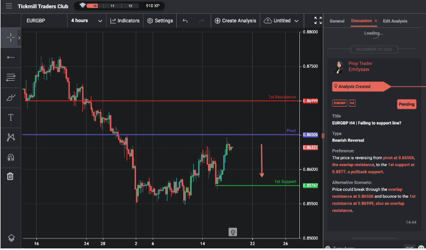Switch to the Edit Analysis tab

[x=395, y=21]
